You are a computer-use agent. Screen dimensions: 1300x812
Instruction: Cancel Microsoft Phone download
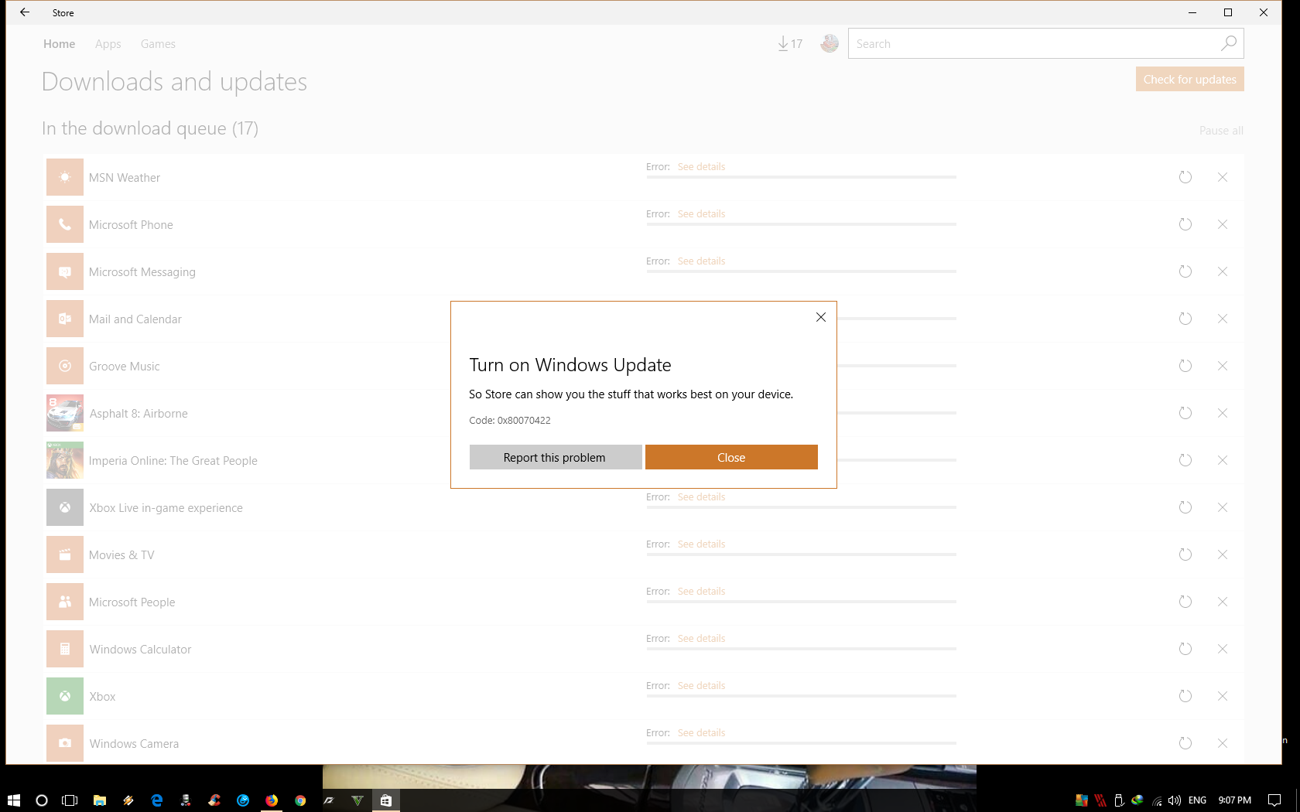coord(1223,224)
